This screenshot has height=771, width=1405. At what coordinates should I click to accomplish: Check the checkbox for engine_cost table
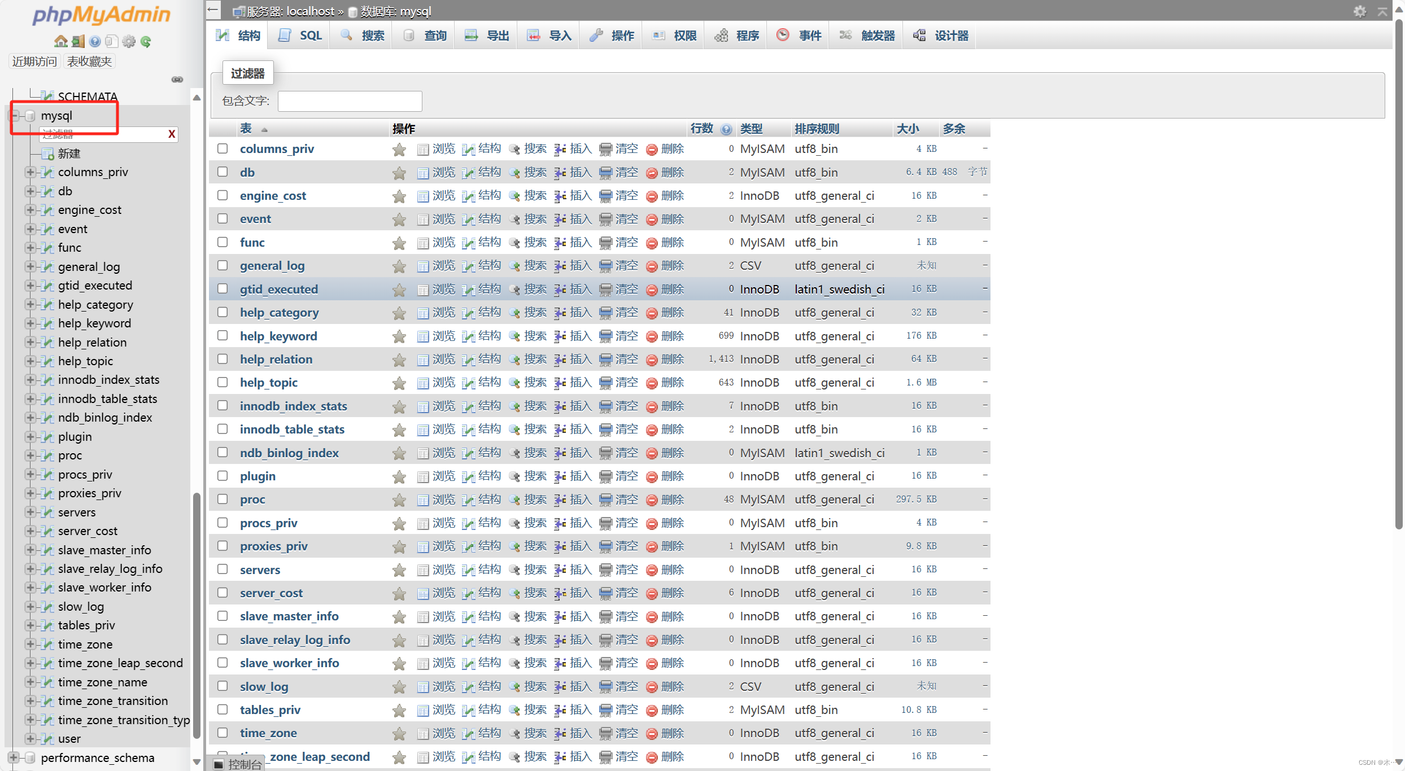point(222,195)
